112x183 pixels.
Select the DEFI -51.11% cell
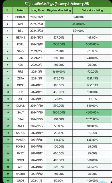92,99
